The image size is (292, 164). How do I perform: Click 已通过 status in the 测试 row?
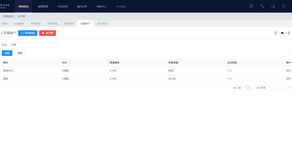pos(66,79)
